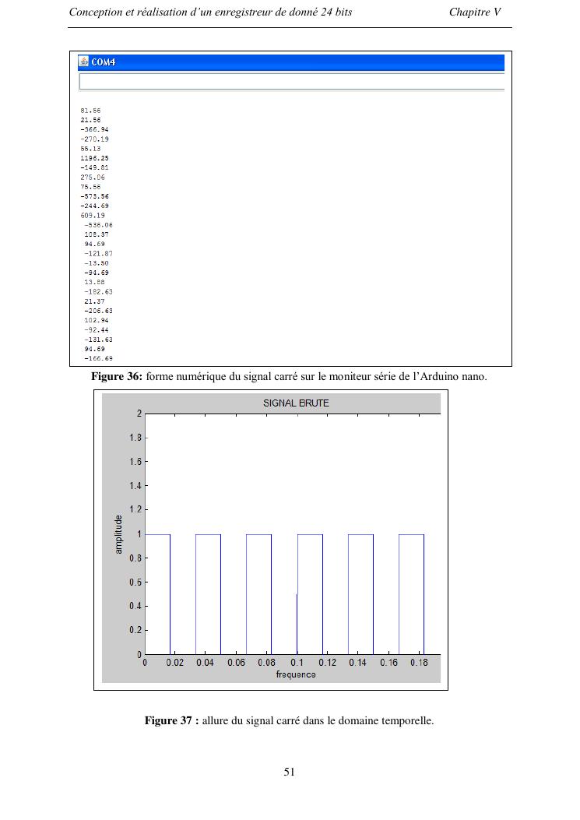
Task: Click the amplitude y-axis label
Action: pos(119,534)
